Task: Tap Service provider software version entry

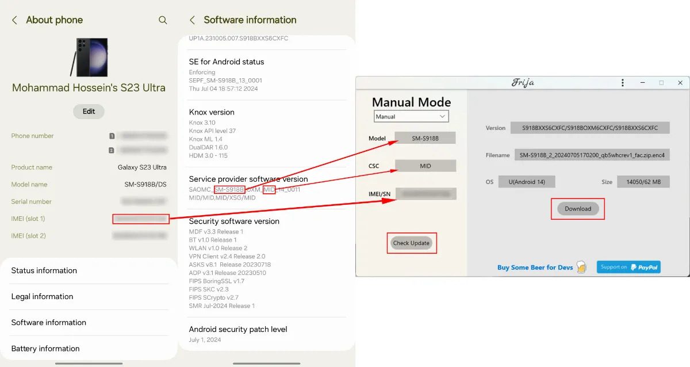Action: click(267, 188)
